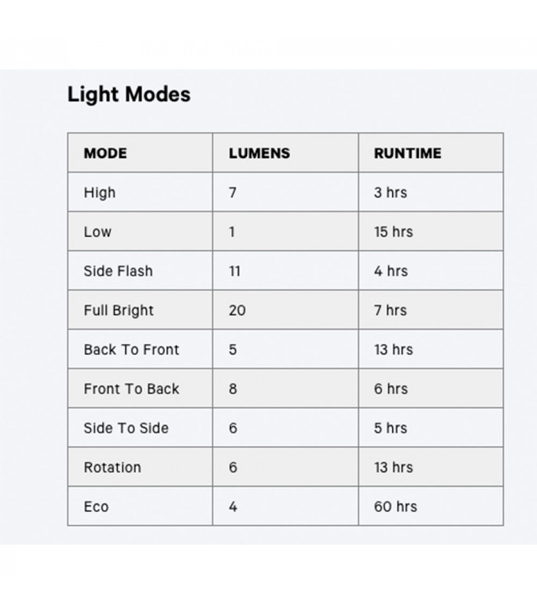Click the 11 lumens value

coord(235,271)
